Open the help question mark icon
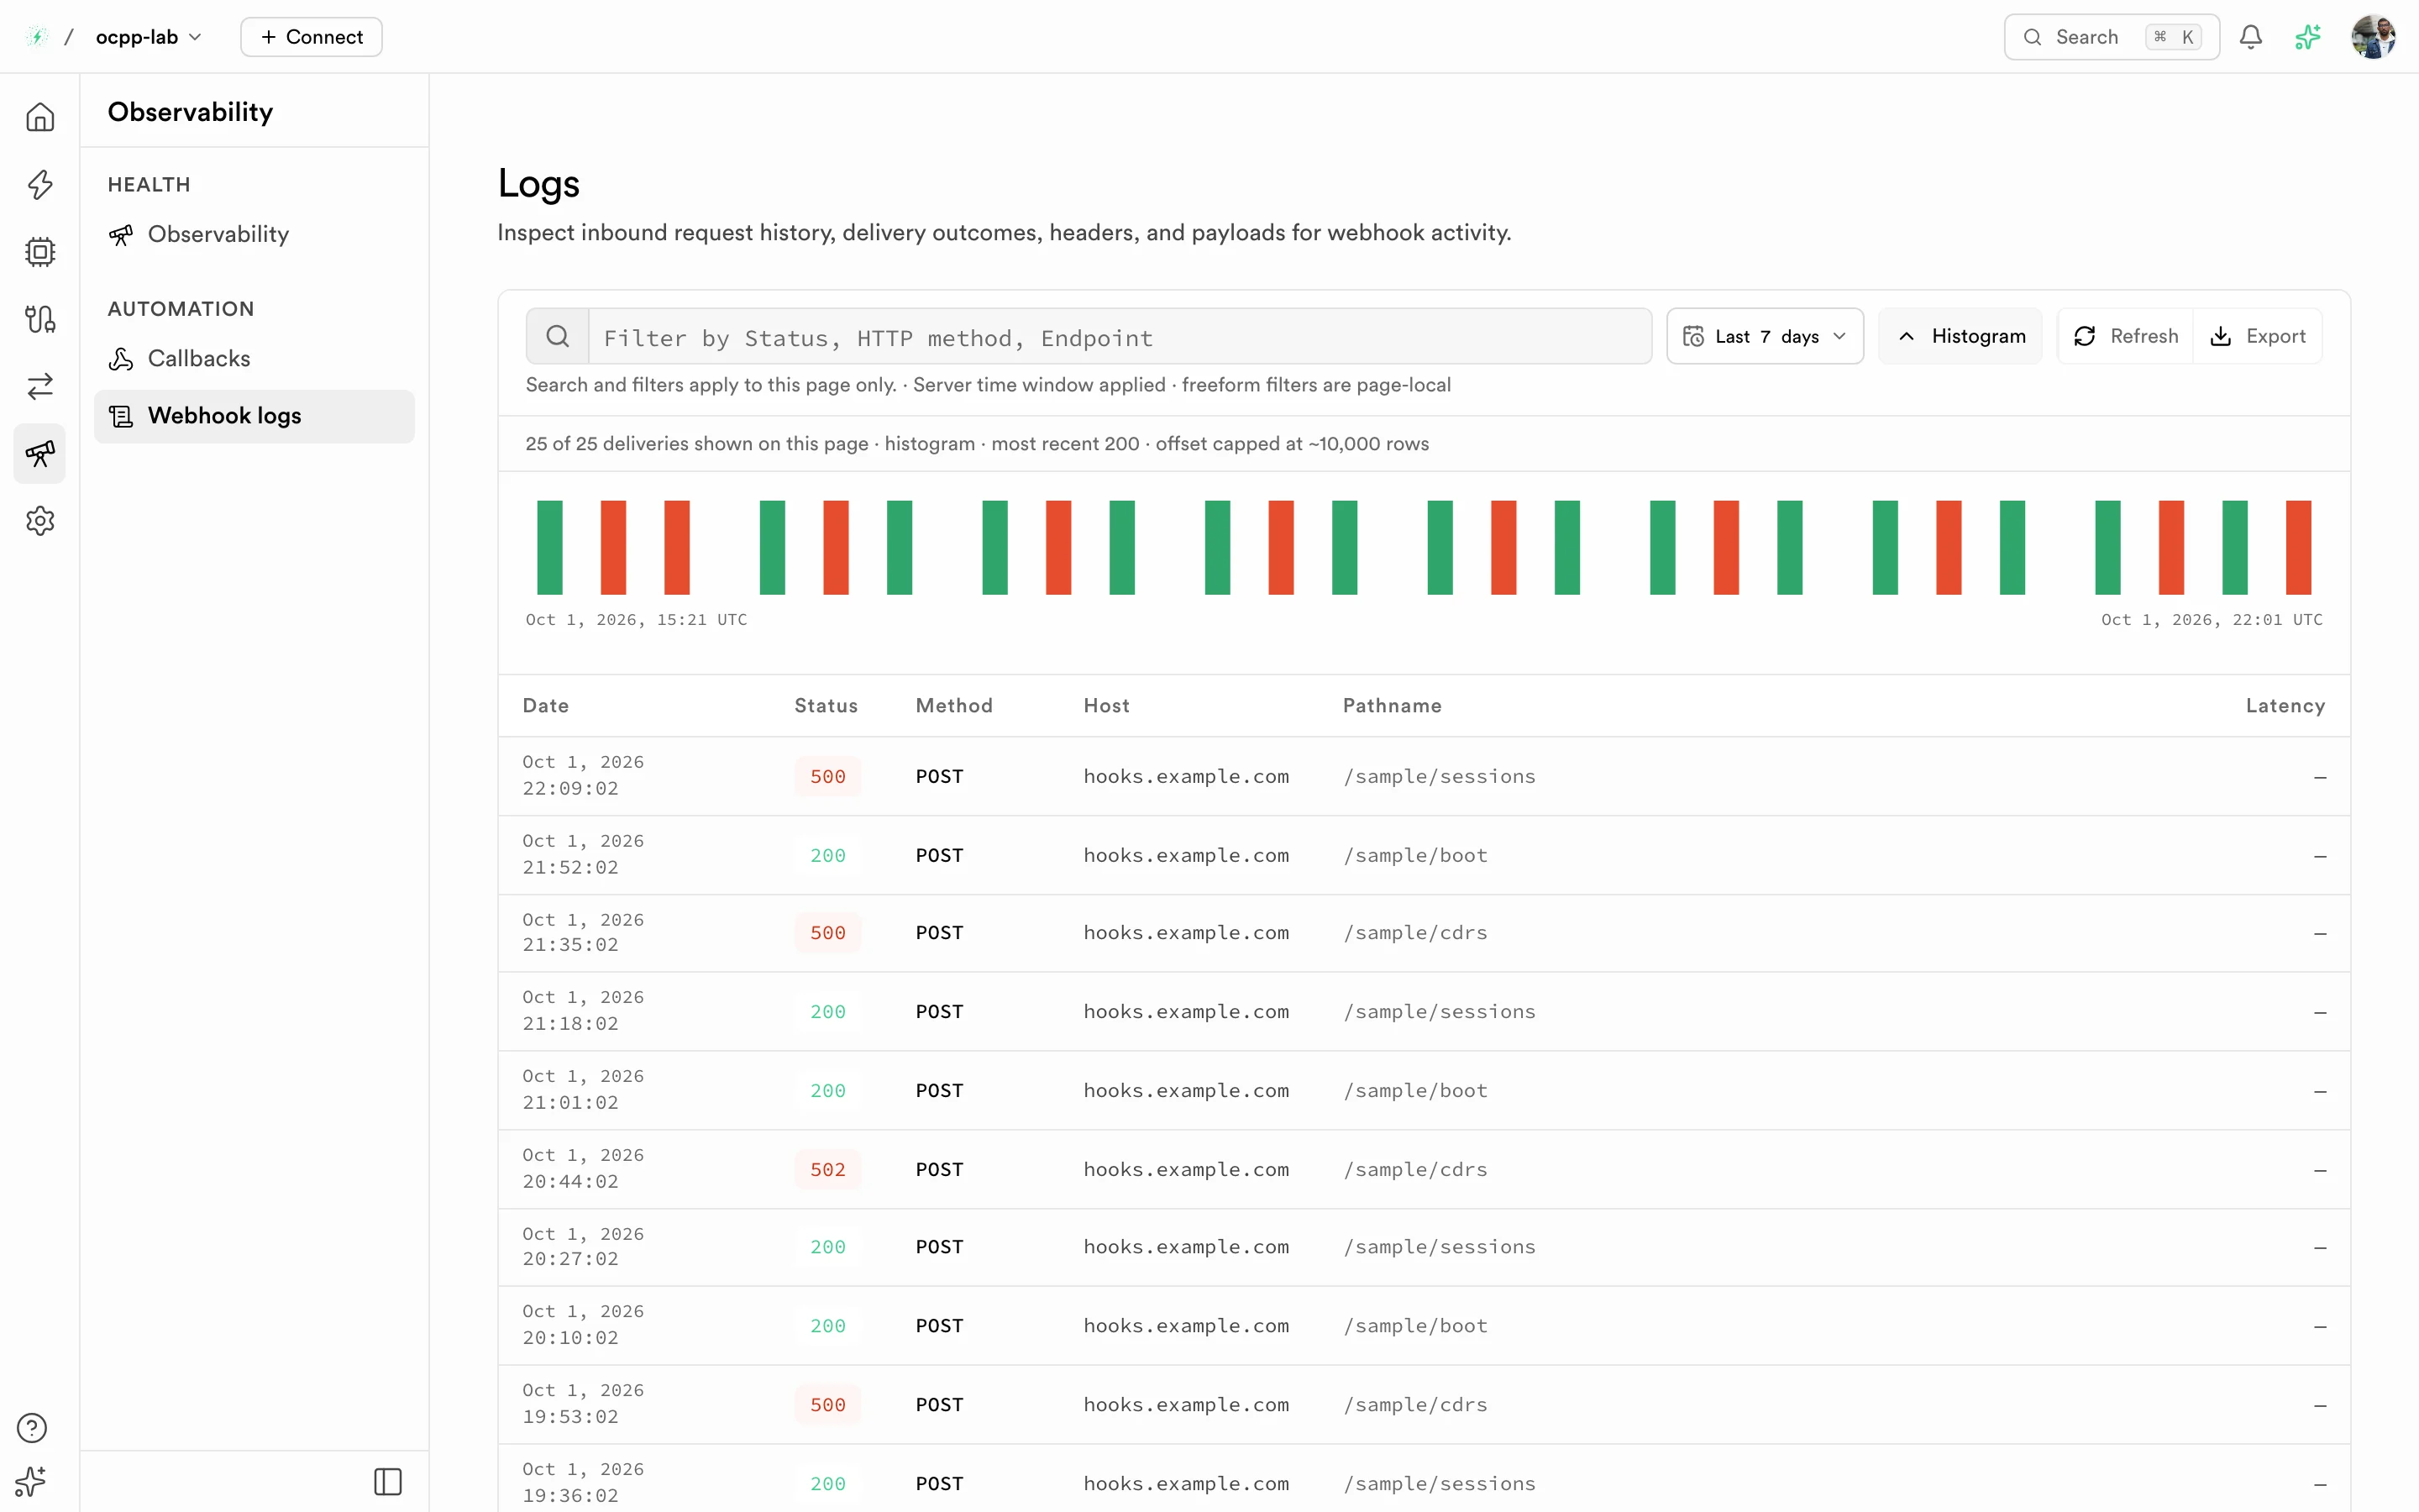The height and width of the screenshot is (1512, 2419). coord(32,1428)
